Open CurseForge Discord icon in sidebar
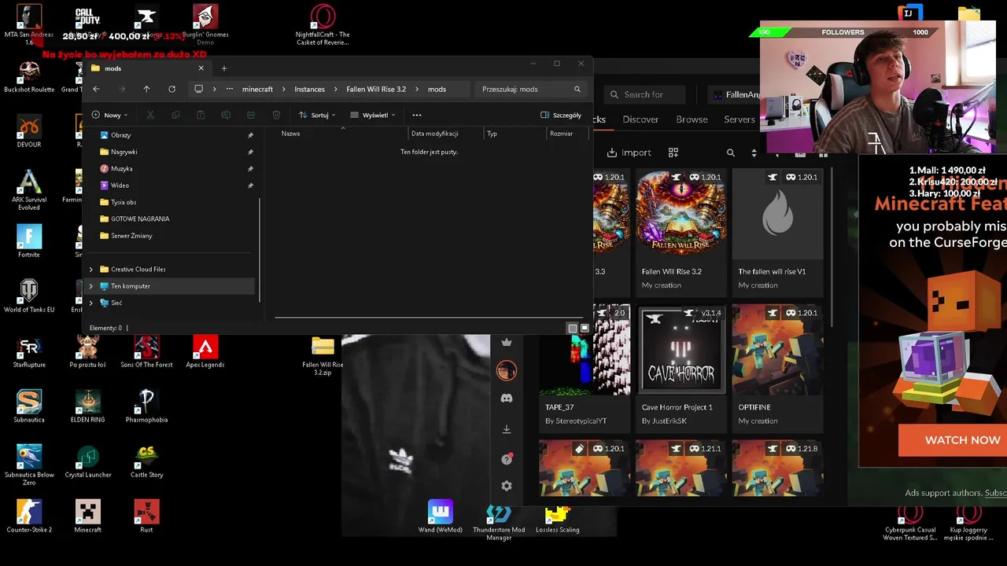The width and height of the screenshot is (1007, 566). pyautogui.click(x=507, y=399)
